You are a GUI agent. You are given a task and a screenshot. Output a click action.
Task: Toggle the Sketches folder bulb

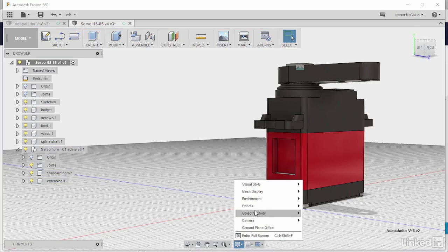pyautogui.click(x=26, y=102)
